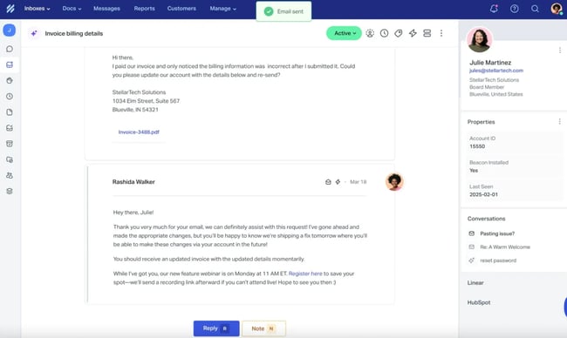Click the search magnifier icon

coord(535,9)
